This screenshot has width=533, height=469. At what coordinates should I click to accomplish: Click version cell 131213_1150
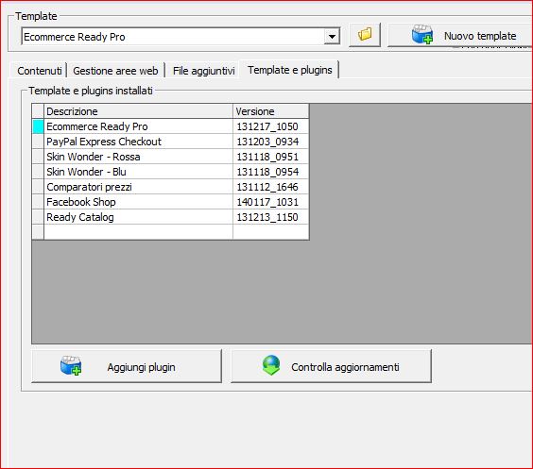tap(271, 217)
